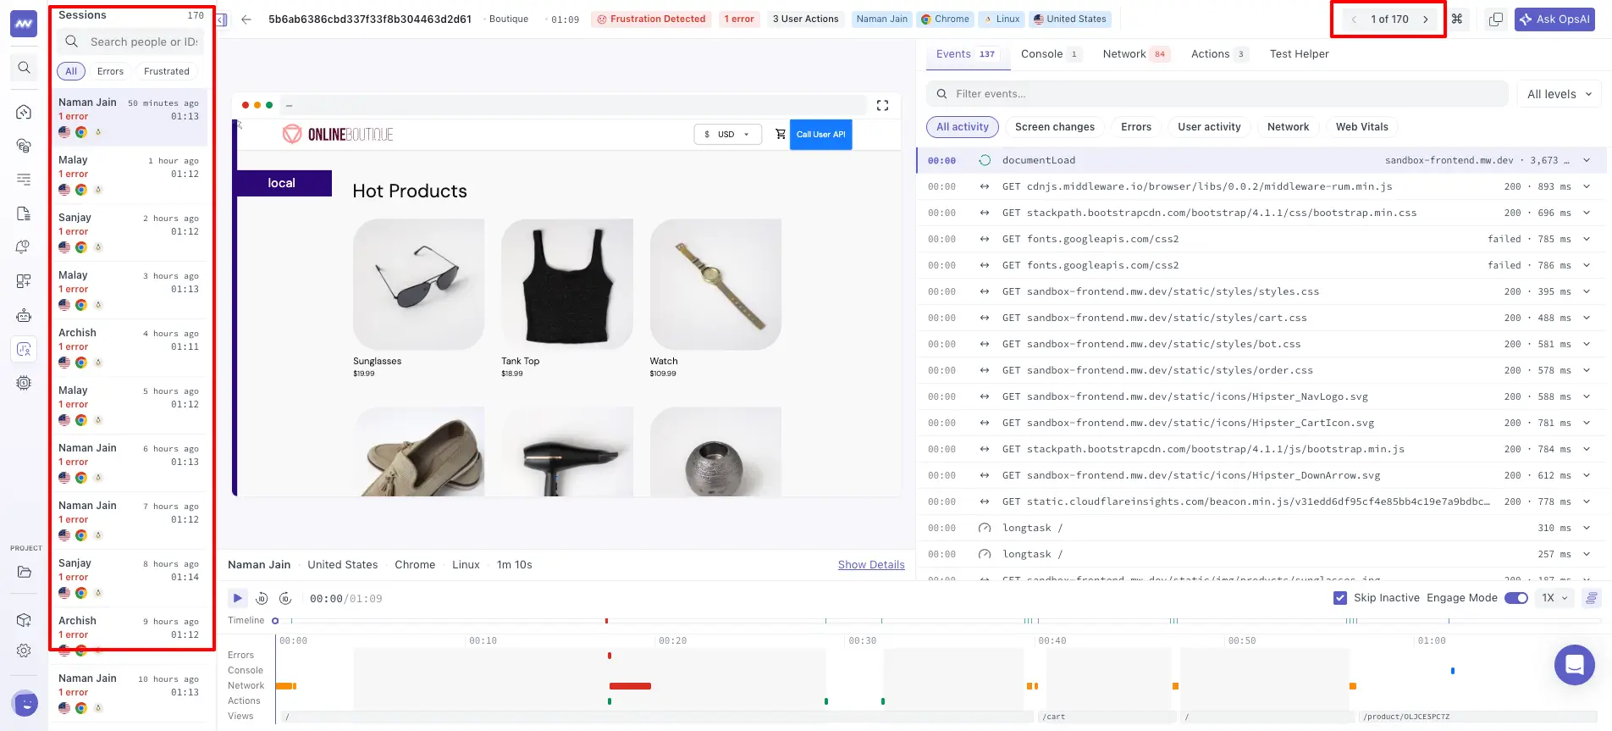Click the Ask OpsAI button
This screenshot has width=1612, height=731.
point(1554,19)
